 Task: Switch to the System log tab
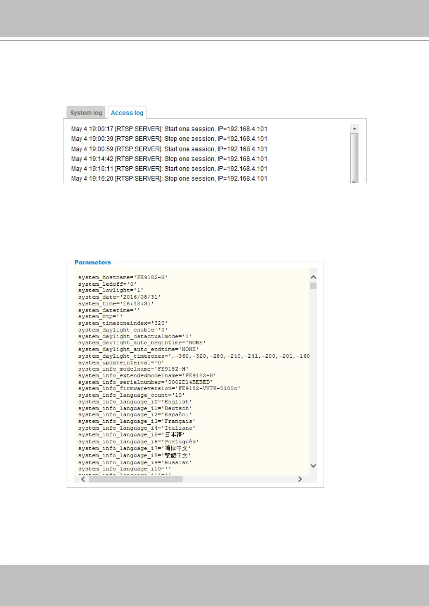tap(86, 113)
